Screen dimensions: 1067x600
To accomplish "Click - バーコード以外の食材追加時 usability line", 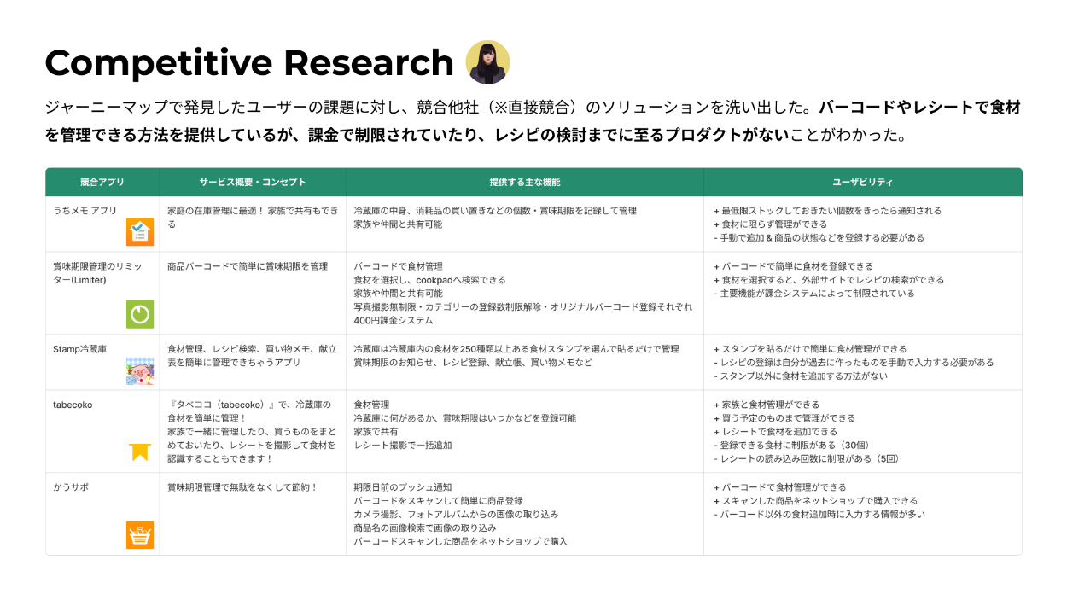I will (819, 515).
